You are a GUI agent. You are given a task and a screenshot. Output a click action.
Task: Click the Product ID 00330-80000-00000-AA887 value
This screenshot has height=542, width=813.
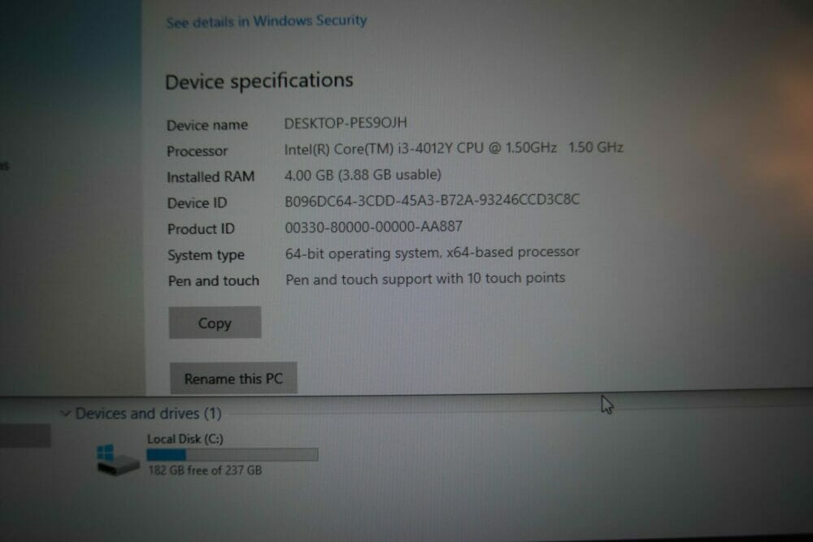[x=373, y=227]
